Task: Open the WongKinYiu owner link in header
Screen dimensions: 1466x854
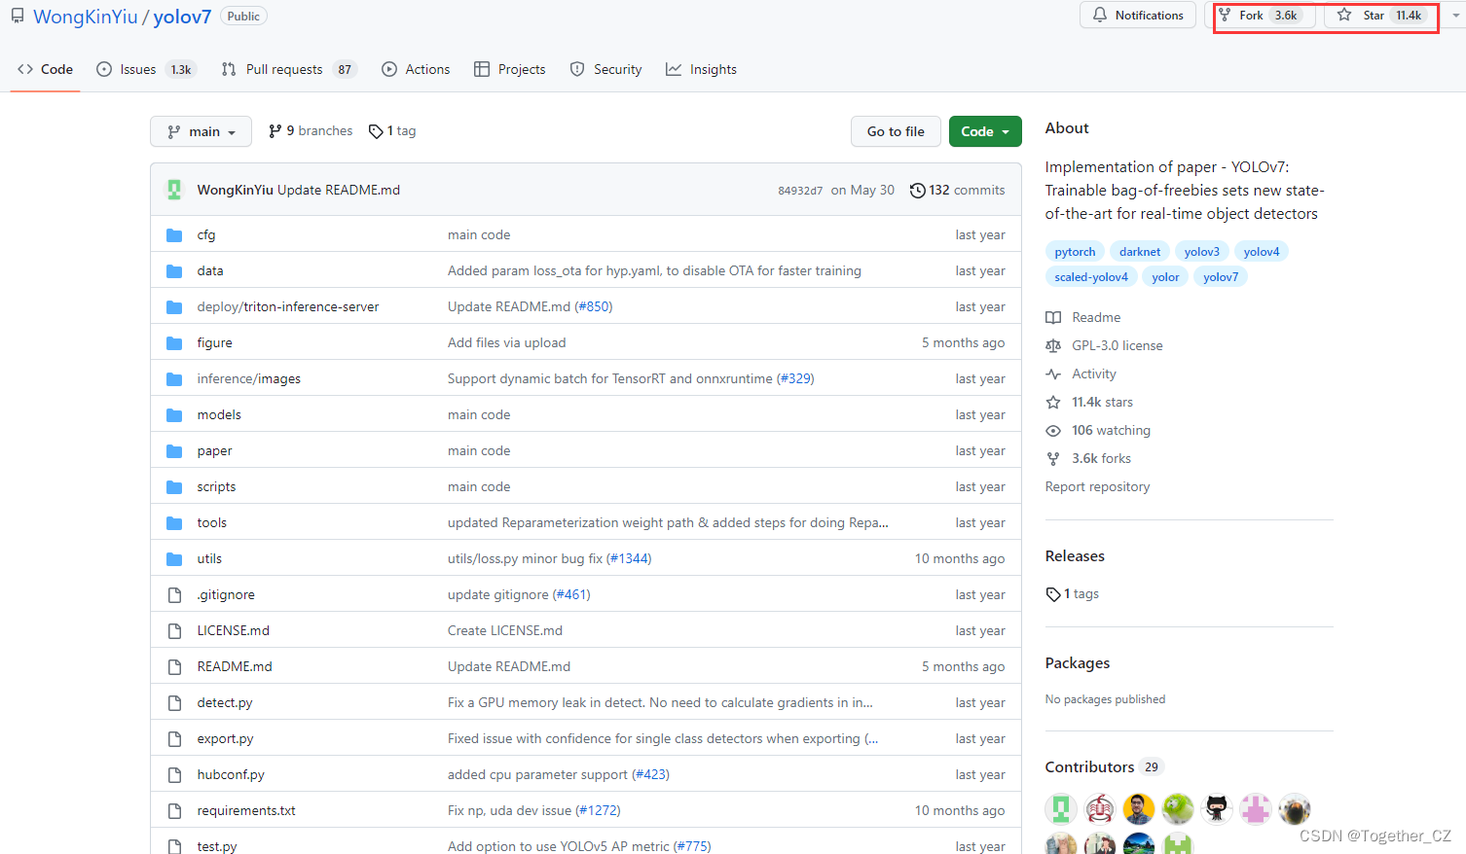Action: (x=86, y=17)
